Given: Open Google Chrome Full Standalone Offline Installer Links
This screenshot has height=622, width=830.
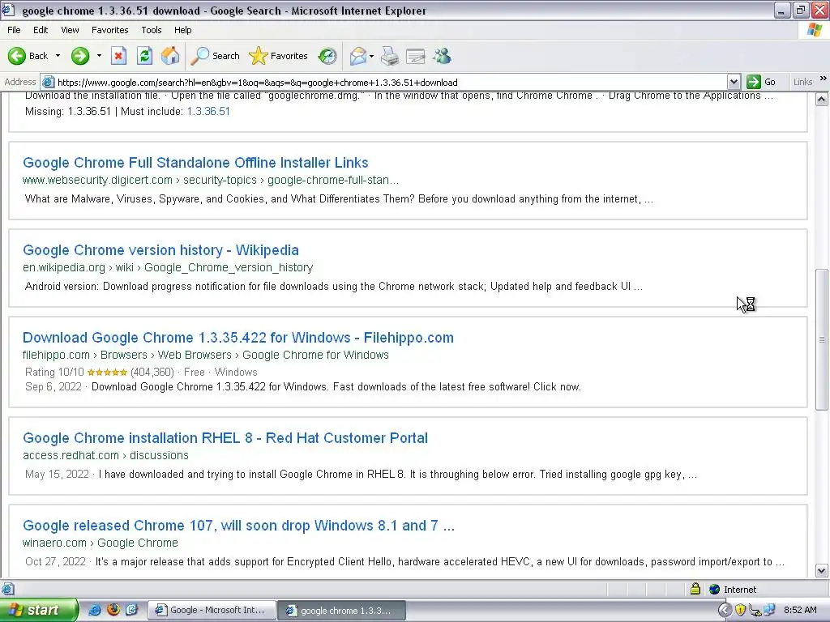Looking at the screenshot, I should 195,162.
